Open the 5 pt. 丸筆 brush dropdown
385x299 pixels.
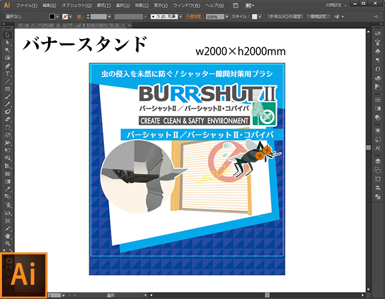(180, 17)
